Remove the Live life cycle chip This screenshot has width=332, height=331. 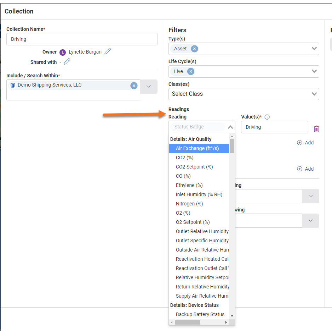pyautogui.click(x=190, y=72)
